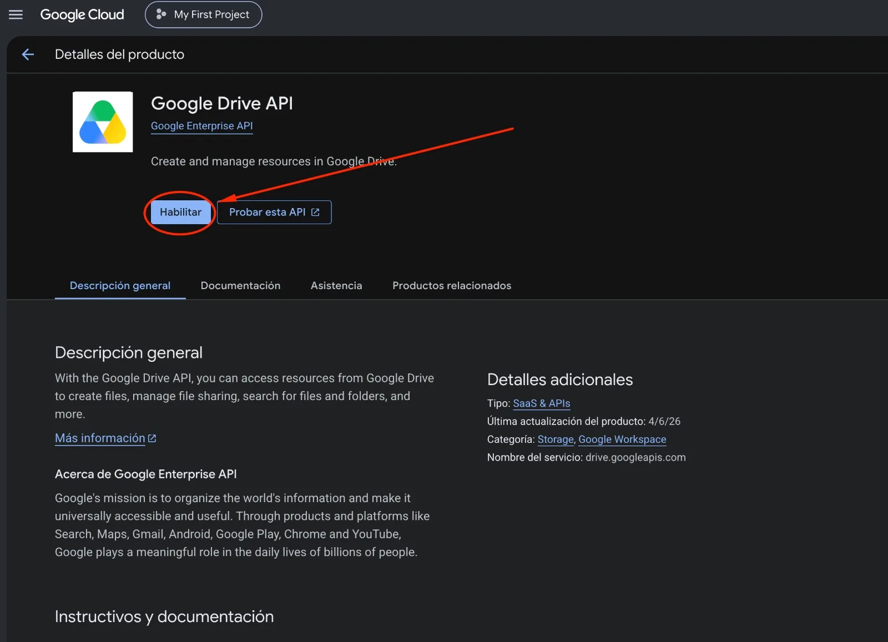Screen dimensions: 888x642
Task: Click the last update date 4/6/26
Action: pyautogui.click(x=664, y=421)
